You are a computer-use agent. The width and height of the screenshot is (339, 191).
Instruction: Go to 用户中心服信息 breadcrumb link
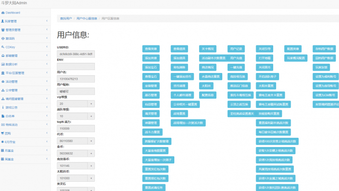(x=87, y=18)
